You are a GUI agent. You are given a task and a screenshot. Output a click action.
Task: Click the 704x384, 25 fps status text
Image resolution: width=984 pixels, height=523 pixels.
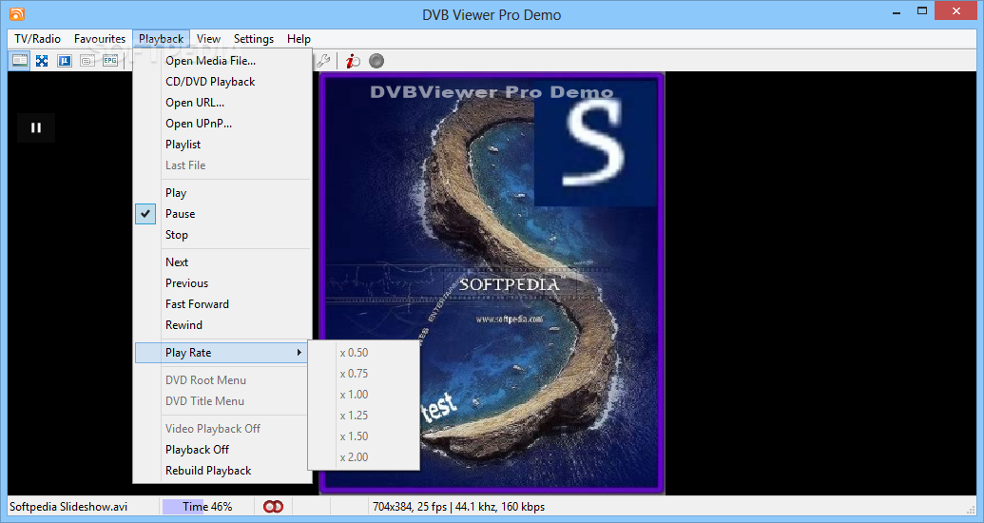click(459, 507)
